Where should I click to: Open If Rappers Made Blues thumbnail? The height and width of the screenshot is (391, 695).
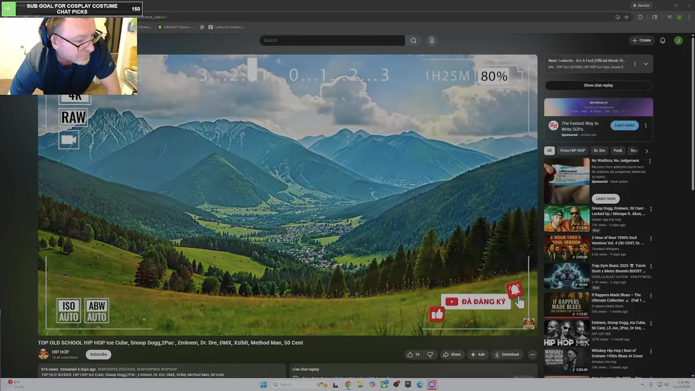(567, 305)
